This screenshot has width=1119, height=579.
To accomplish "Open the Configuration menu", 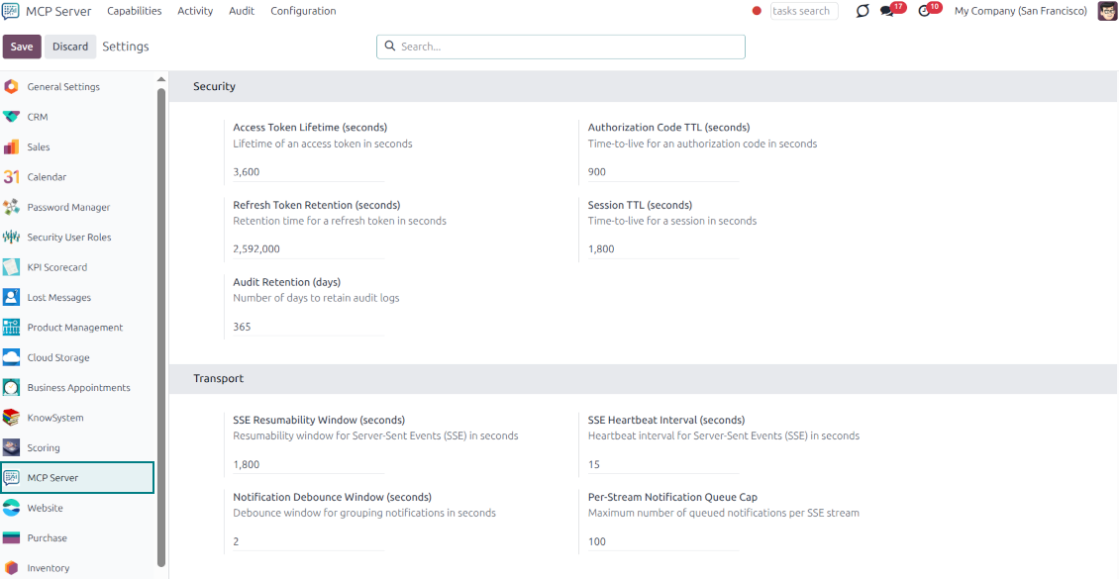I will tap(303, 11).
